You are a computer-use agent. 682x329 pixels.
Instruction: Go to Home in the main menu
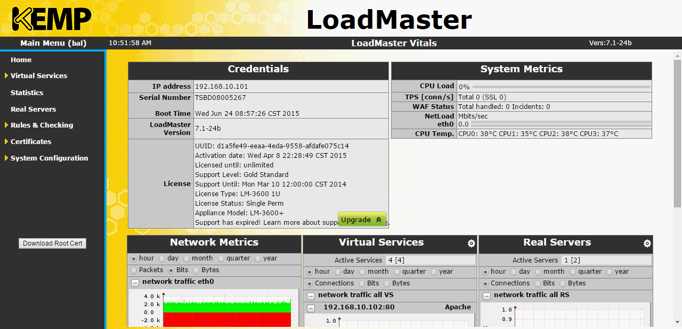(x=21, y=60)
